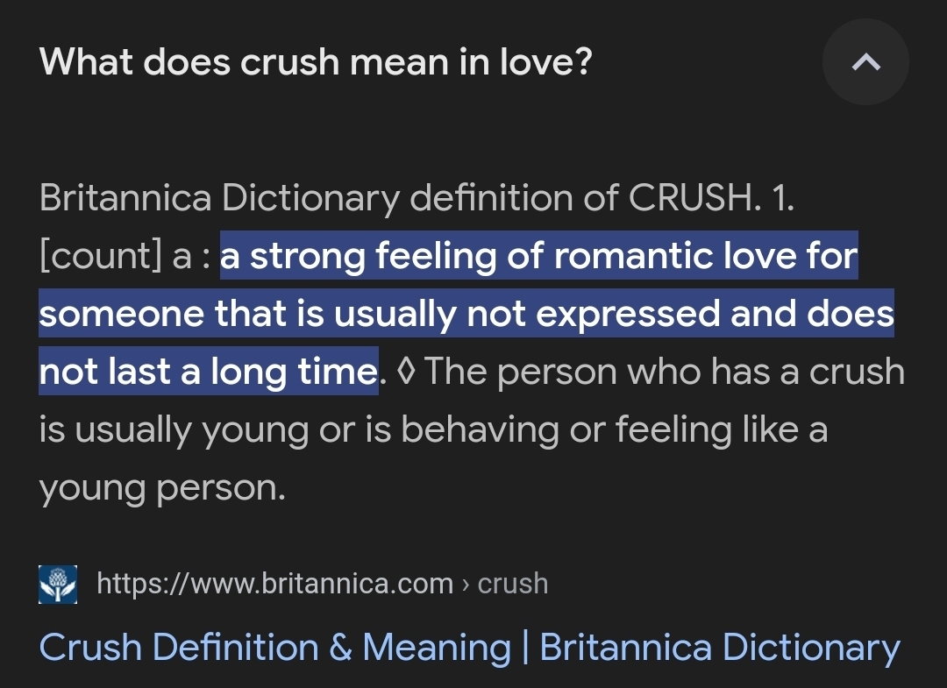
Task: Click "Britannica Dictionary" in the blue link title
Action: 719,648
